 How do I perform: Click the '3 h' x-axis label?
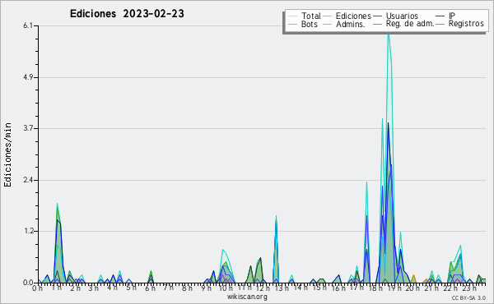click(x=94, y=288)
